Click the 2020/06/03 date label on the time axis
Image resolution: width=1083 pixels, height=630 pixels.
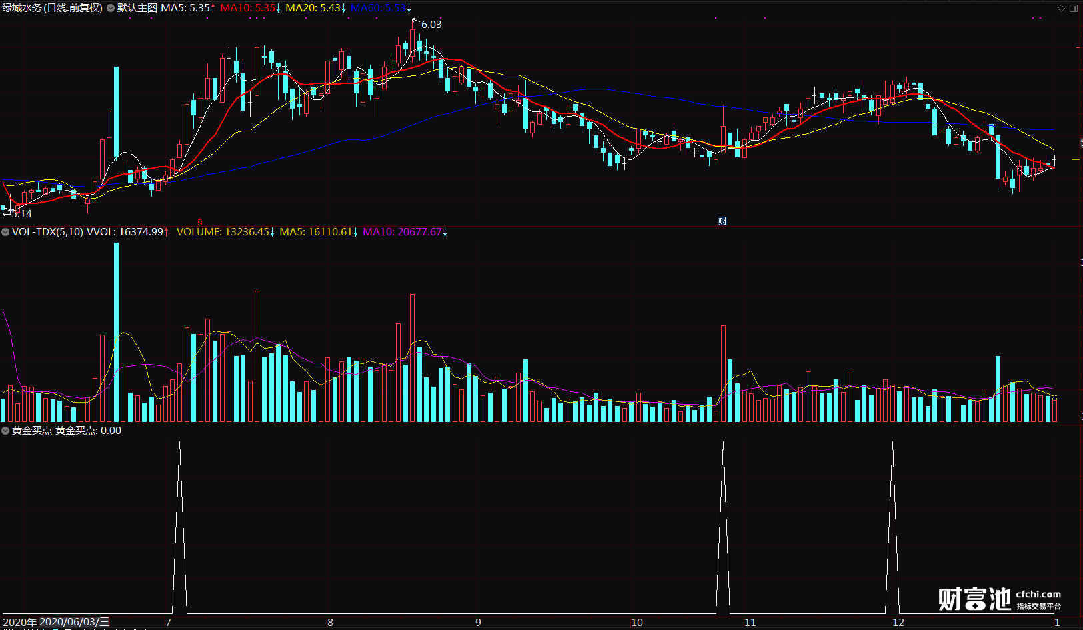coord(74,622)
